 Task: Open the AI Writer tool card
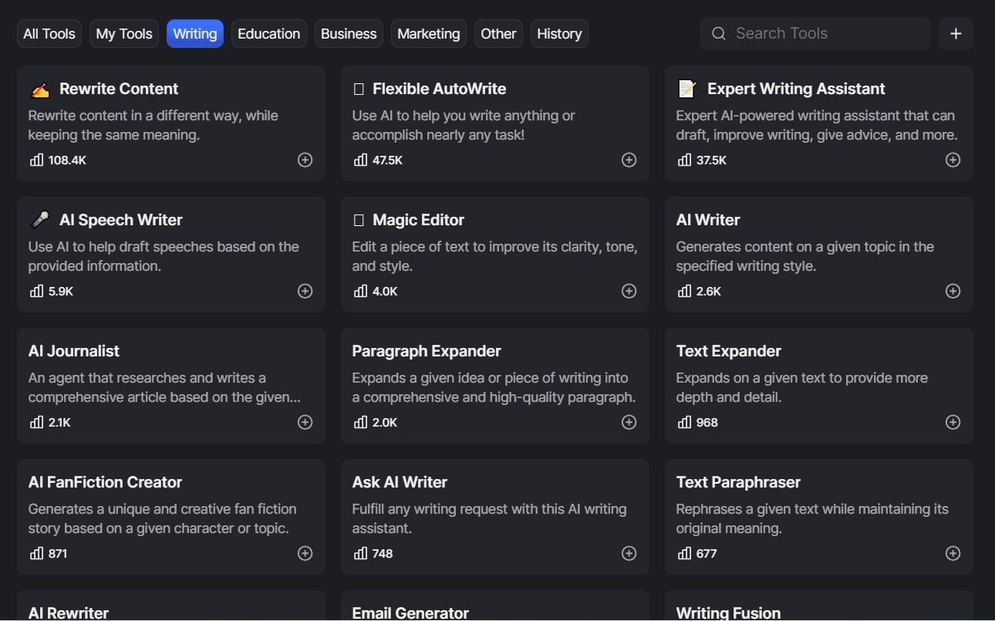pos(708,220)
